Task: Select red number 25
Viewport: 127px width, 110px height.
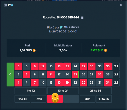Action: pyautogui.click(x=84, y=82)
